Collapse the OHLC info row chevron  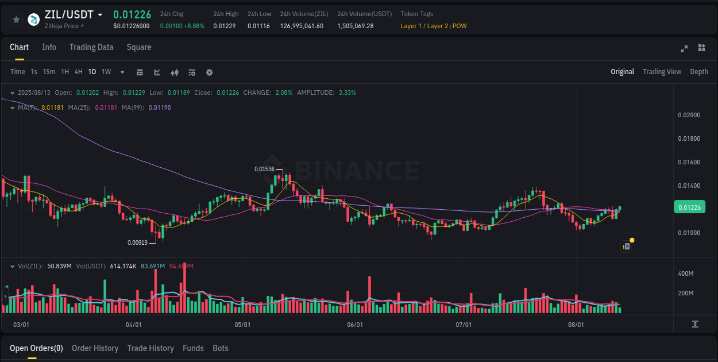click(x=12, y=92)
